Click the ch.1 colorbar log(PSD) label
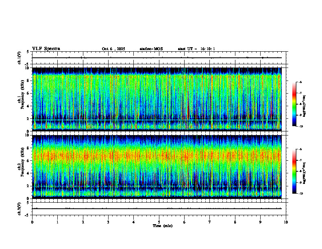This screenshot has height=249, width=322. pyautogui.click(x=305, y=106)
